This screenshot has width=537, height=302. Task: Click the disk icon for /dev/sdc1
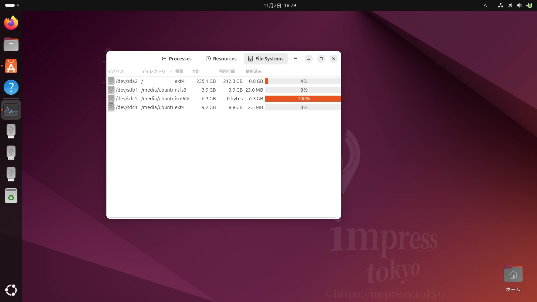(111, 99)
